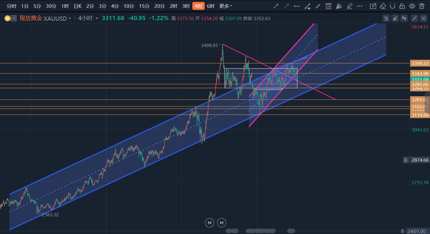Open the technical indicator panel icon
430x234 pixels.
(x=386, y=18)
